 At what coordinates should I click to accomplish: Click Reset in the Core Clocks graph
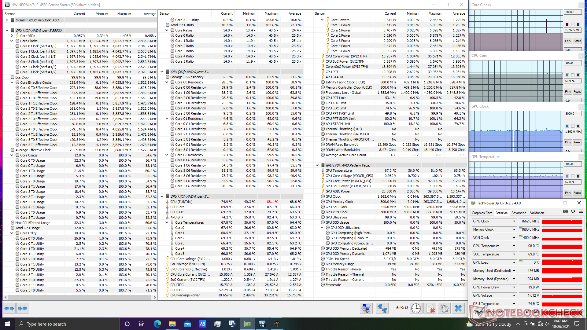point(577,41)
